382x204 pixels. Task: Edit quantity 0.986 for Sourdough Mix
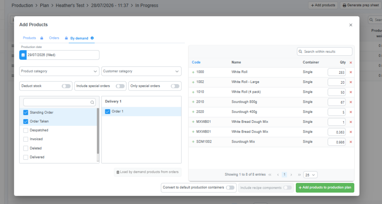pyautogui.click(x=337, y=142)
